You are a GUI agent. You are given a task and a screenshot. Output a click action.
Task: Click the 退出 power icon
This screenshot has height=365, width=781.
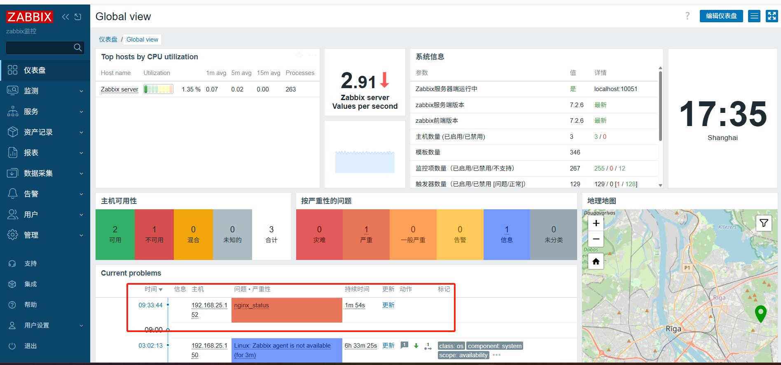12,346
